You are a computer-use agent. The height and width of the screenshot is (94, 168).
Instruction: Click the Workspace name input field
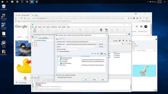(x=82, y=42)
